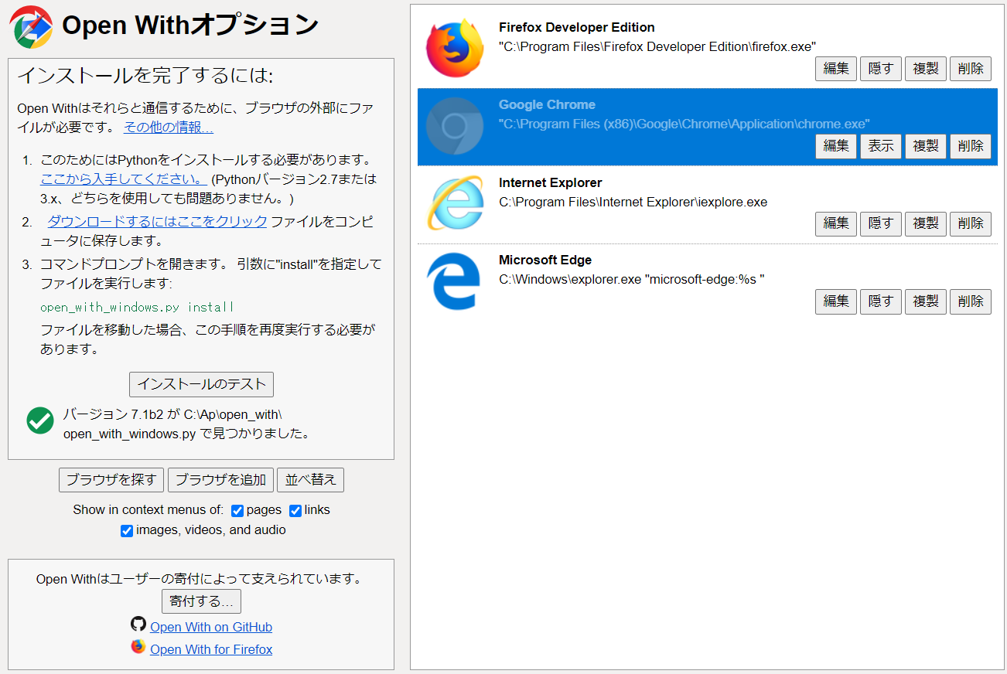Duplicate (複製) Firefox Developer Edition entry
This screenshot has width=1007, height=674.
click(x=926, y=69)
